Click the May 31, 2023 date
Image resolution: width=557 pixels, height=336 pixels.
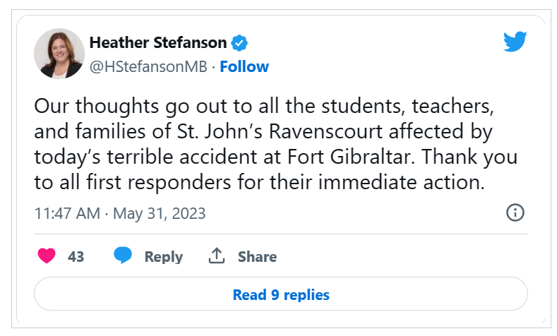pyautogui.click(x=159, y=213)
